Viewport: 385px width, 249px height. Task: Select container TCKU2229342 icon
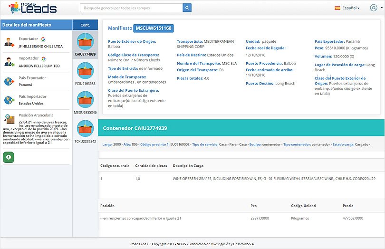(x=85, y=128)
